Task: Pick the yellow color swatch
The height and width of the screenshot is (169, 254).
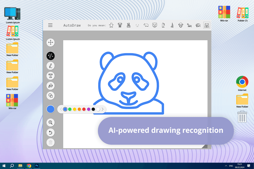Action: point(75,109)
